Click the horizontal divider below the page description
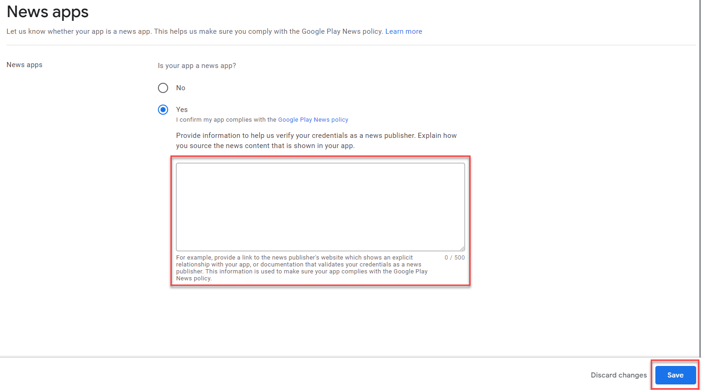The height and width of the screenshot is (390, 704). [x=351, y=45]
